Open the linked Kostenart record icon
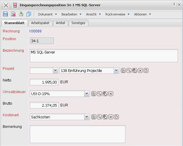 94,117
